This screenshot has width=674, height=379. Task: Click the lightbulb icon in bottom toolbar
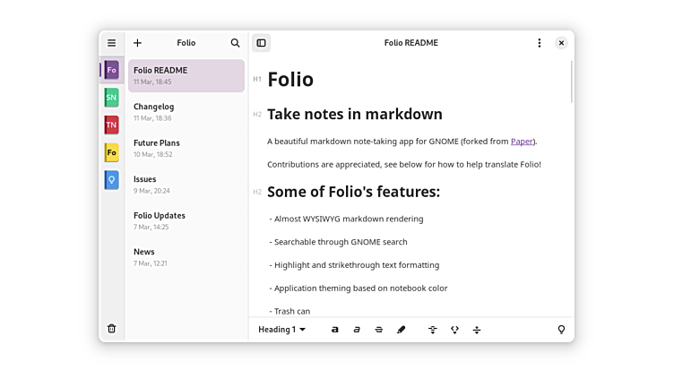pyautogui.click(x=561, y=330)
